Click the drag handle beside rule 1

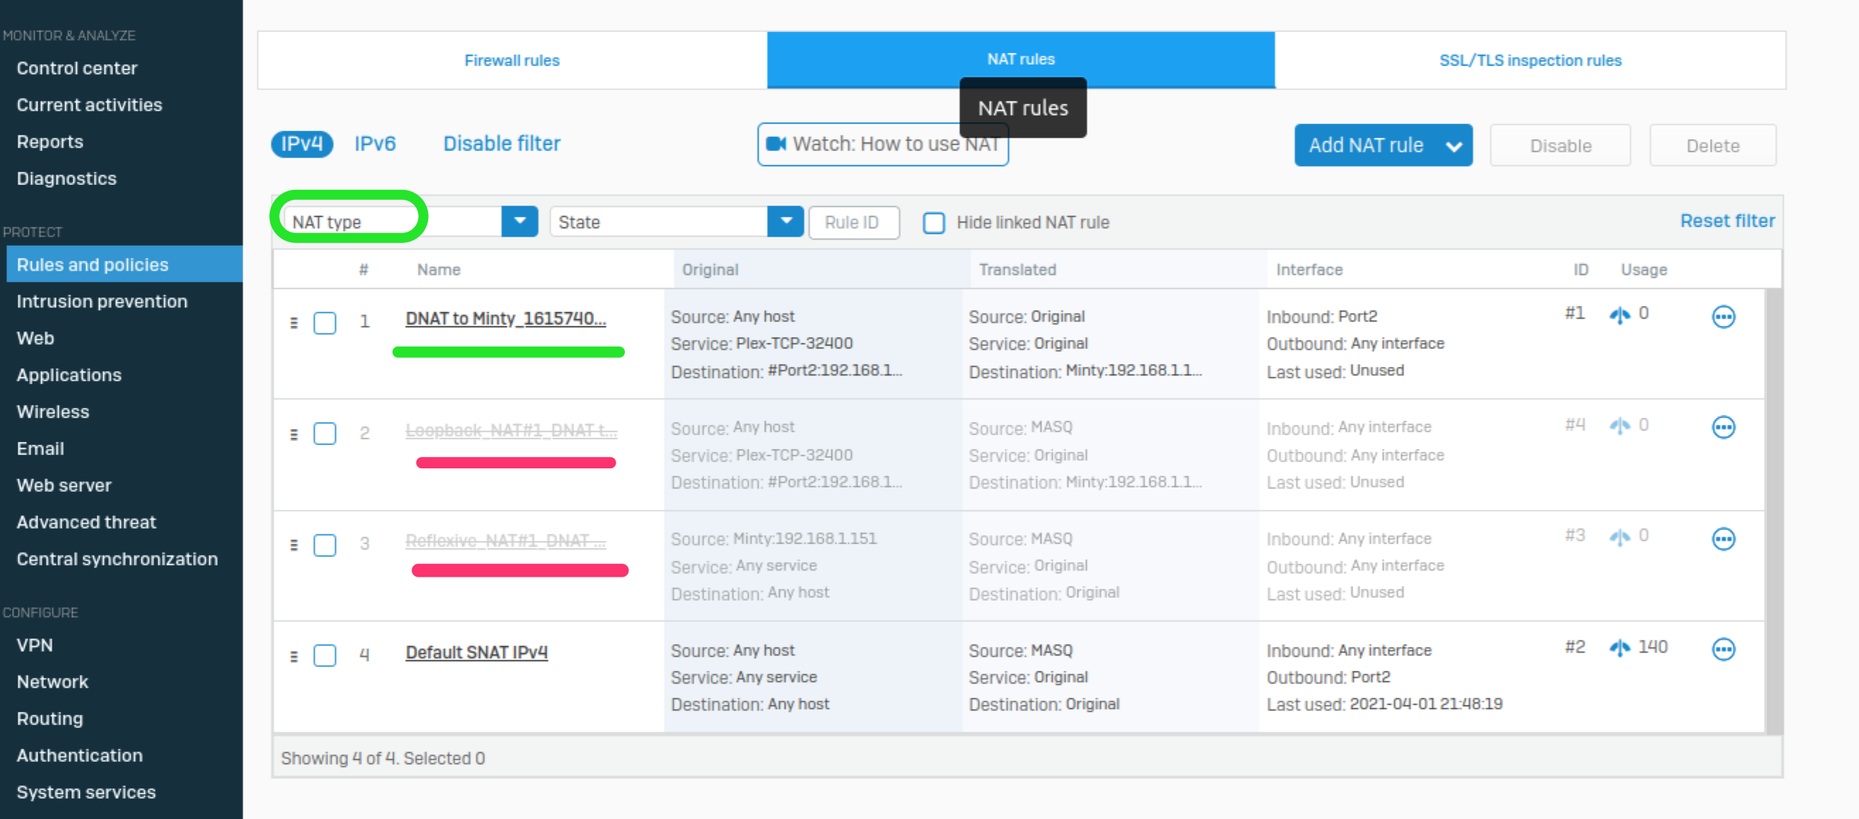click(293, 323)
